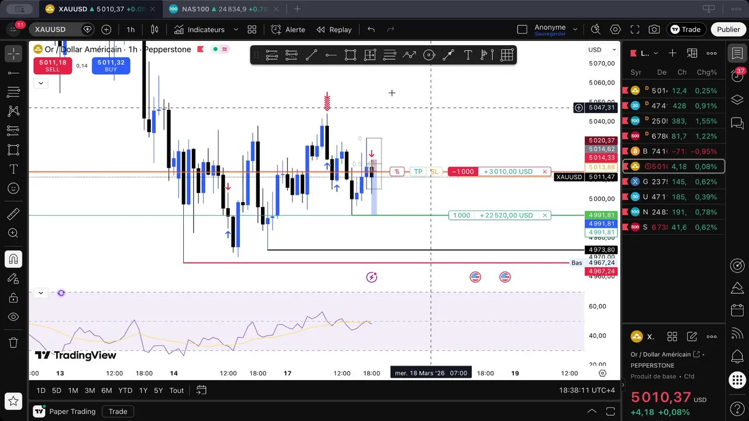Click the add symbol compare plus button

tap(106, 29)
